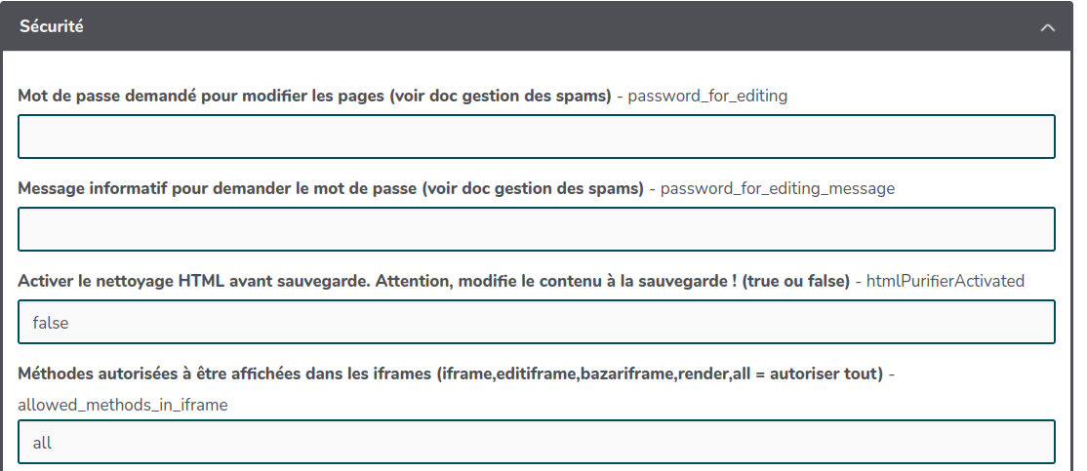Viewport: 1087px width, 471px height.
Task: Collapse the Sécurité section using the chevron
Action: click(x=1048, y=27)
